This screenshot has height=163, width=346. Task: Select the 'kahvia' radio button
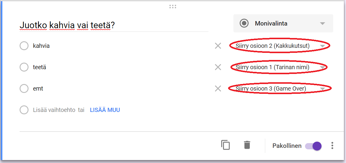pyautogui.click(x=24, y=46)
